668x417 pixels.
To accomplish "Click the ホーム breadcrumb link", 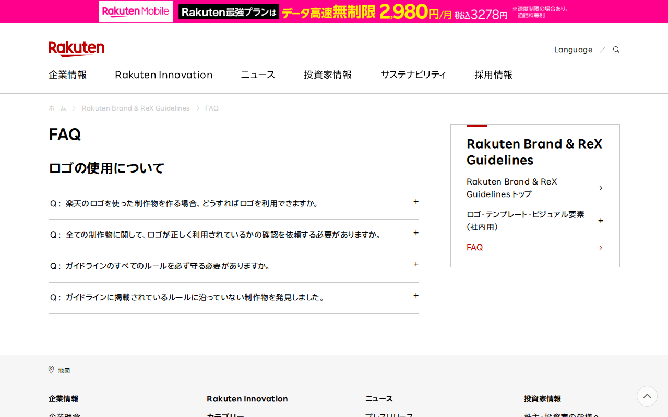I will coord(57,108).
